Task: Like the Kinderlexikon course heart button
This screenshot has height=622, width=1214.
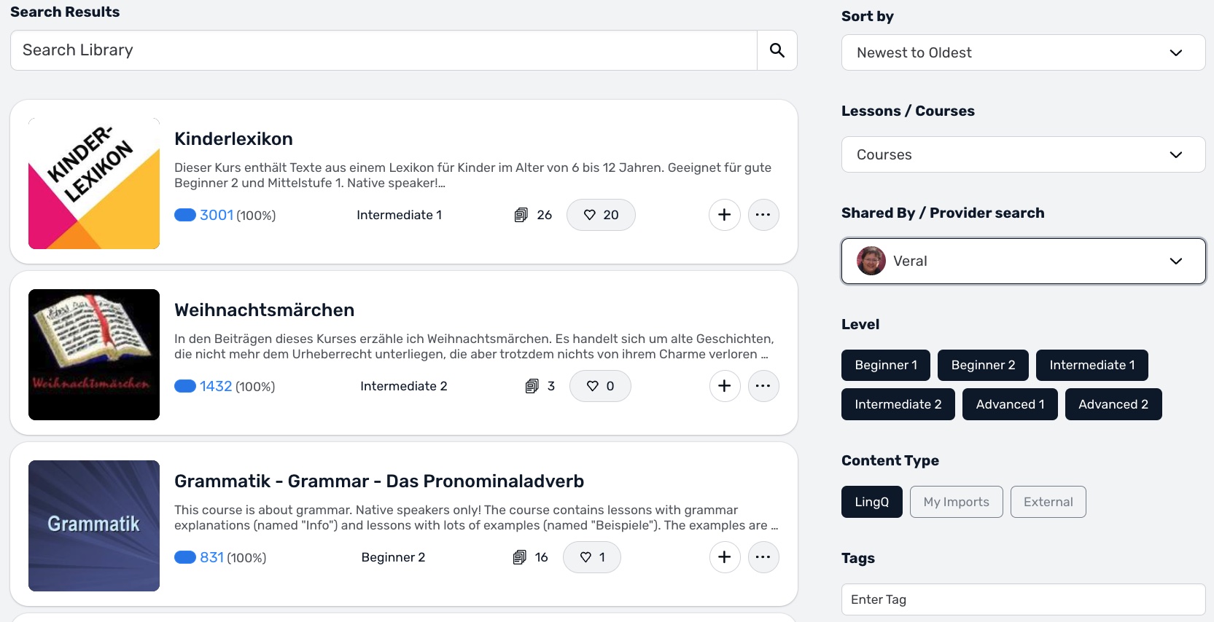Action: click(601, 215)
